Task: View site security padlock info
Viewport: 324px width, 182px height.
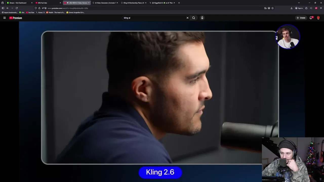Action: (39, 8)
